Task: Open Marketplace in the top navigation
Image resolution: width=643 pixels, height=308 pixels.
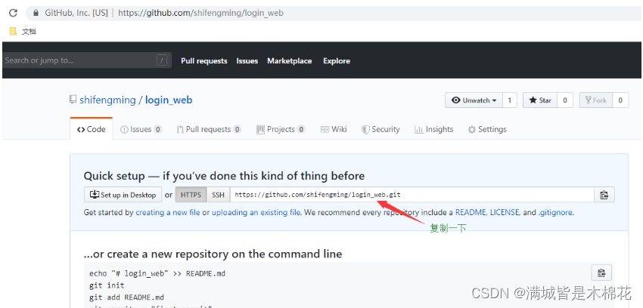Action: coord(290,61)
